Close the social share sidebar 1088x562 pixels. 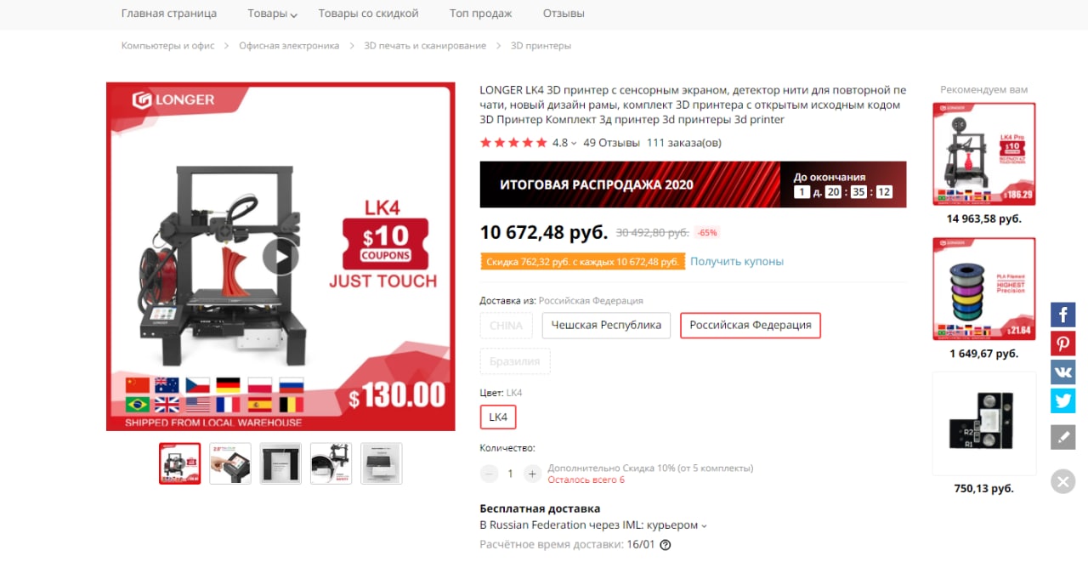1063,481
